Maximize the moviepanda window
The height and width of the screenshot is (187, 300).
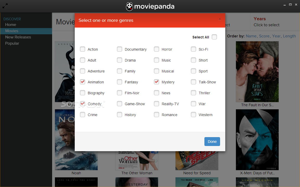point(290,5)
